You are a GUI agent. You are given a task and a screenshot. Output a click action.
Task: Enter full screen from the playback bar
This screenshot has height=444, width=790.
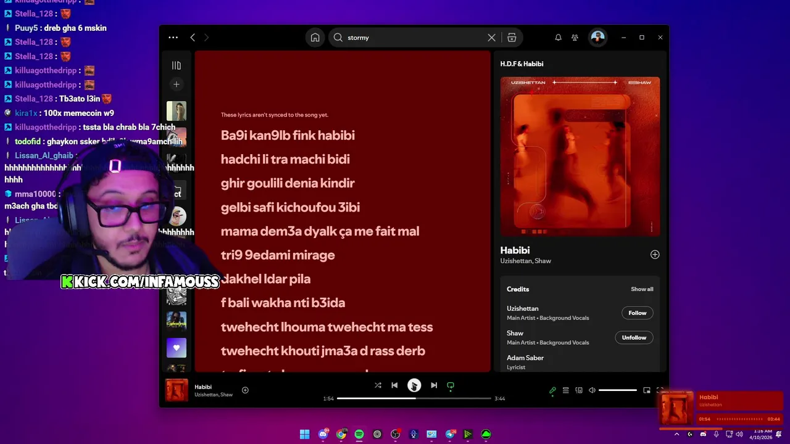[660, 390]
